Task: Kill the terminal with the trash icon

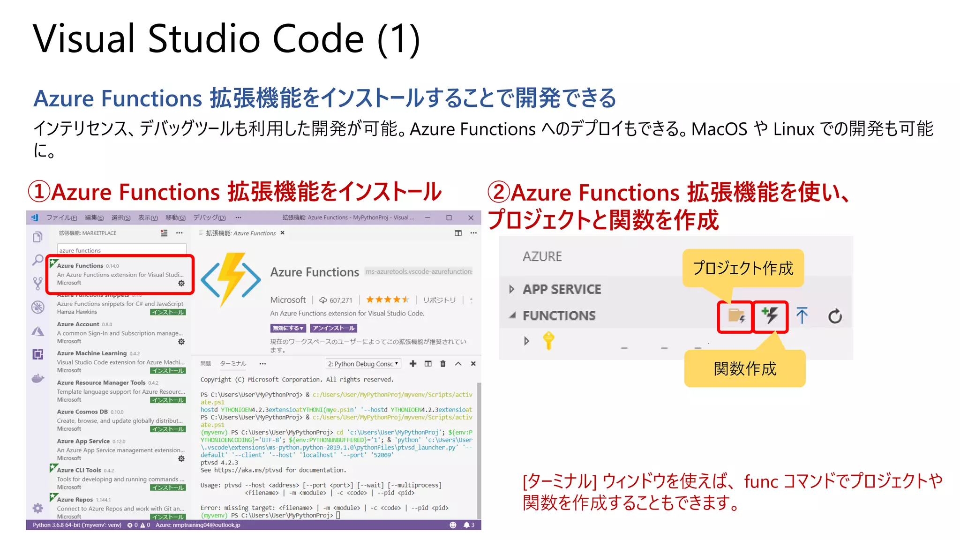Action: [443, 364]
